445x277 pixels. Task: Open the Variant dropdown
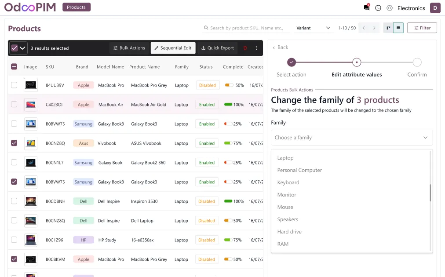click(x=313, y=28)
